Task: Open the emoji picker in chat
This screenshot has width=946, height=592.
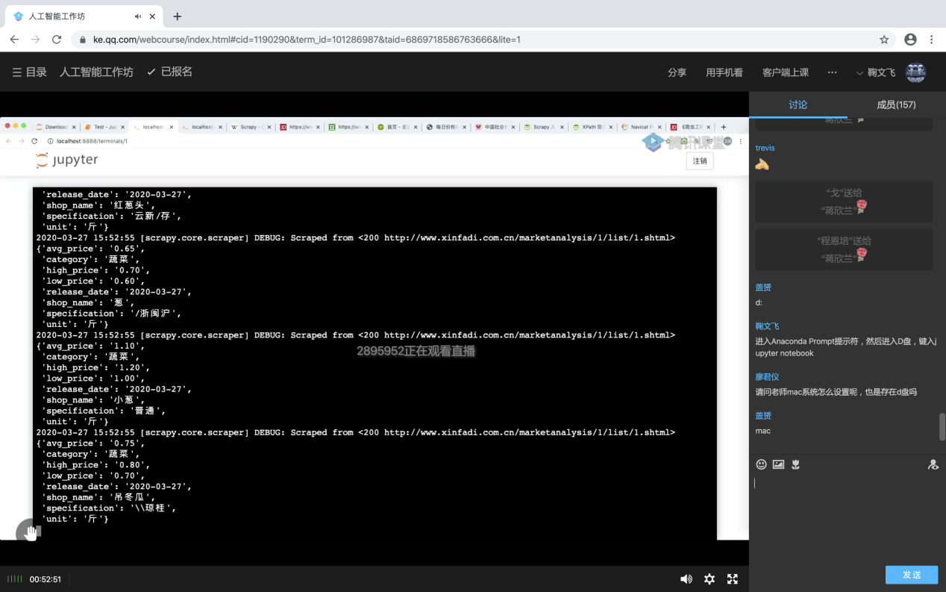Action: [x=761, y=464]
